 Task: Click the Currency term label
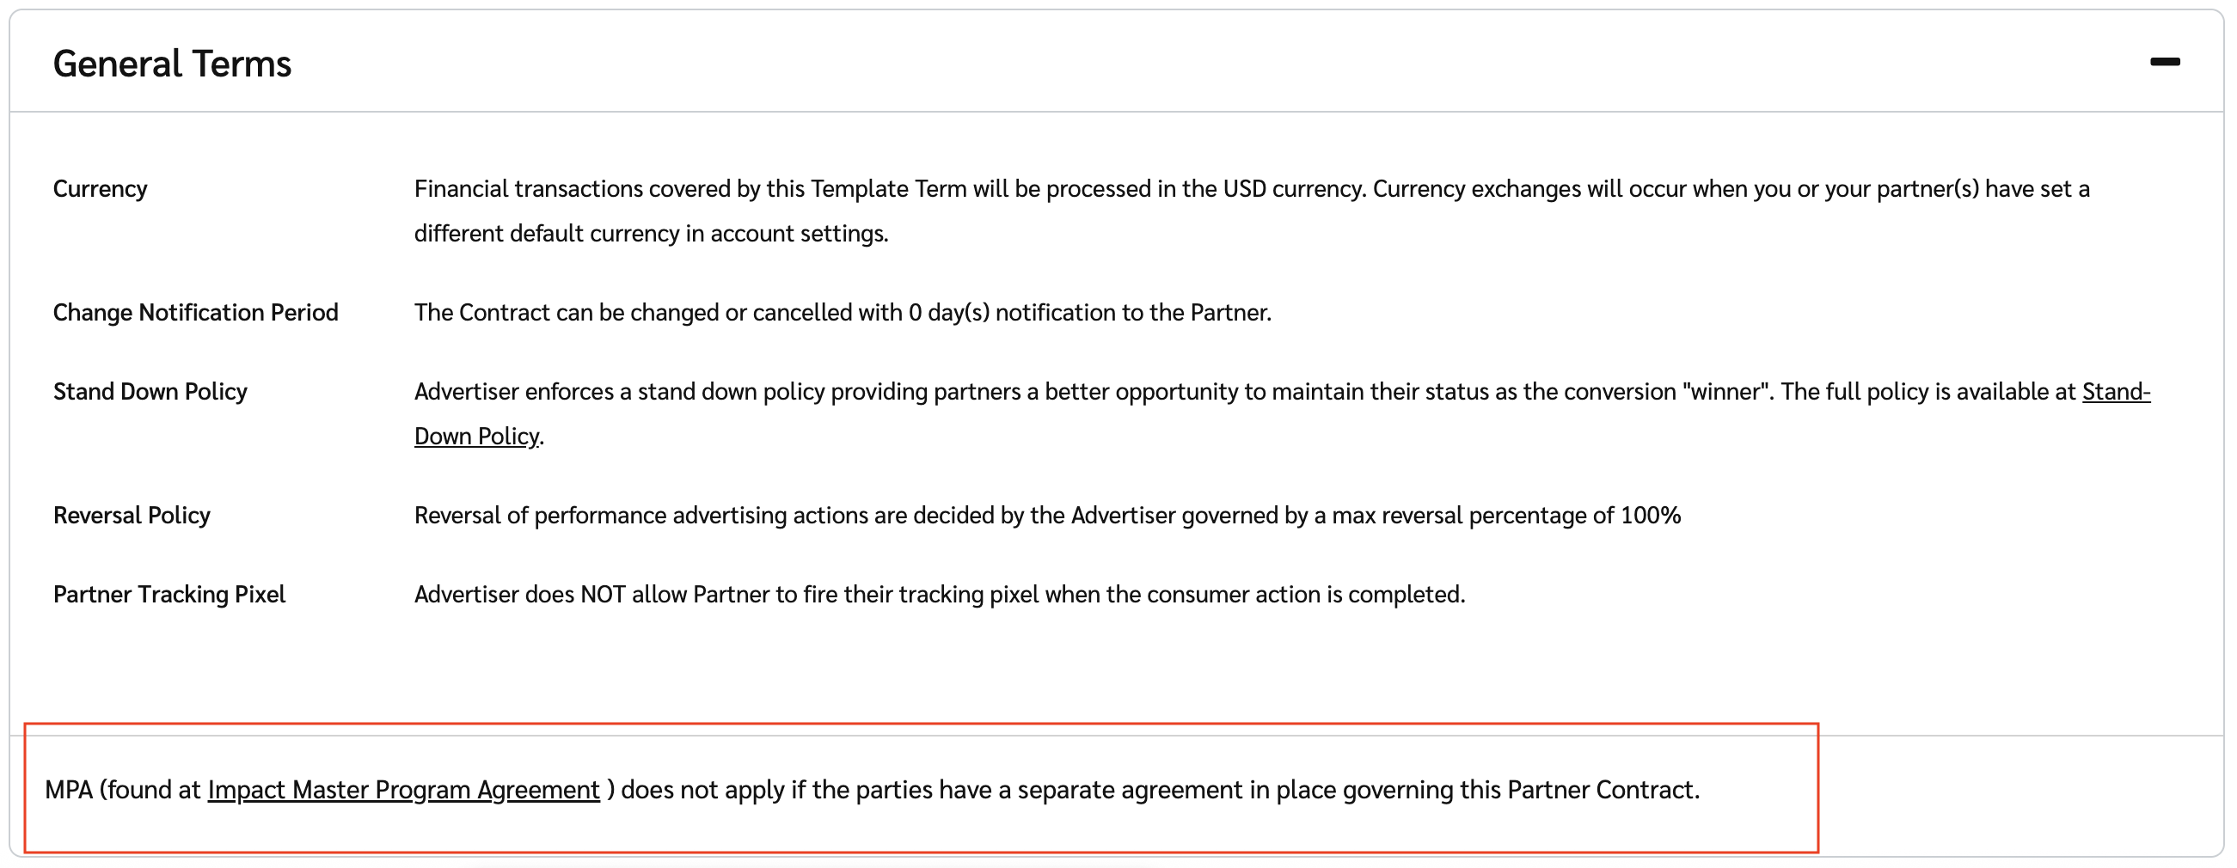pyautogui.click(x=100, y=189)
